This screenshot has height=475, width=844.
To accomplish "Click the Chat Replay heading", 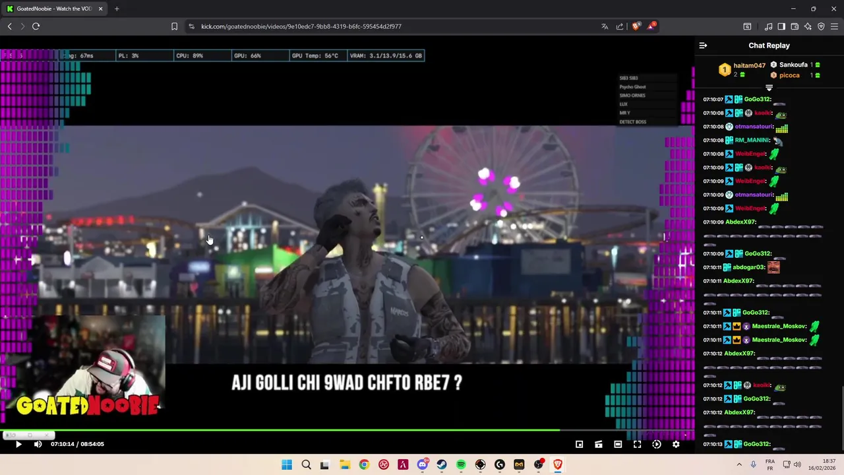I will 769,46.
